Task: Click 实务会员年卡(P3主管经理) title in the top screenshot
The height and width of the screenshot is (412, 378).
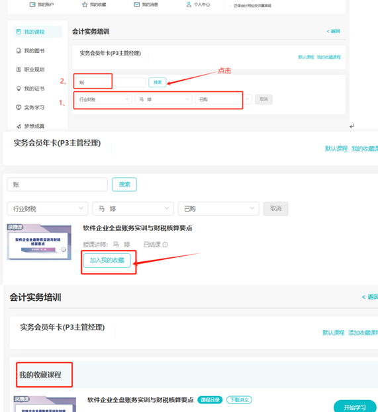Action: point(110,54)
